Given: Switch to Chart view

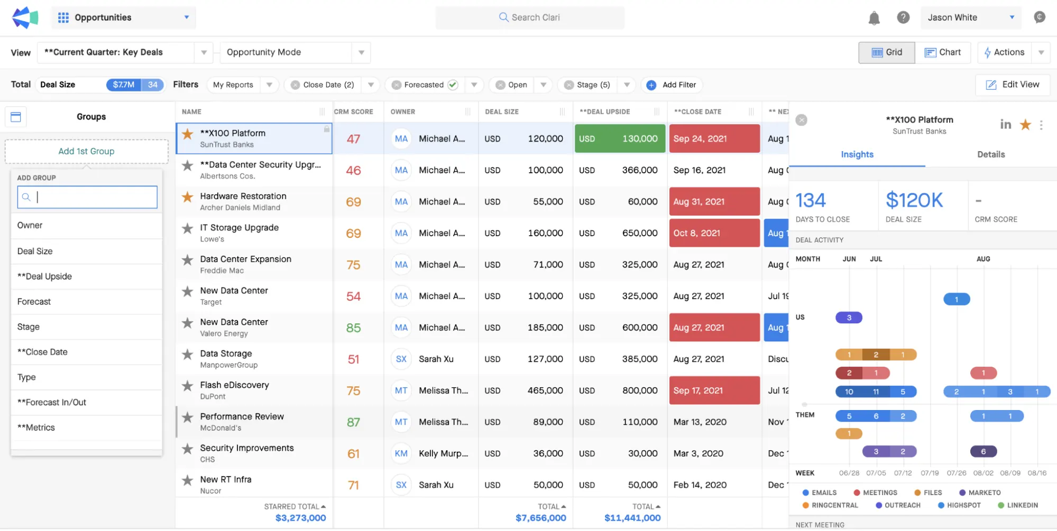Looking at the screenshot, I should coord(943,52).
